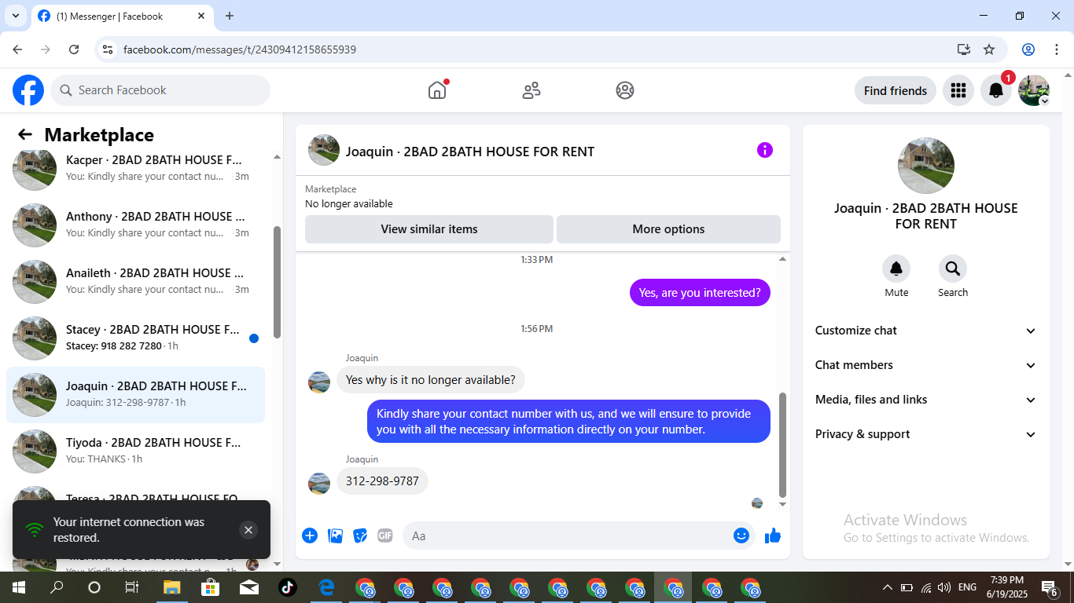Open the Facebook home feed icon
This screenshot has width=1074, height=603.
[437, 90]
